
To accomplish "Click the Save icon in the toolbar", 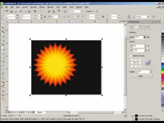I will (x=11, y=11).
